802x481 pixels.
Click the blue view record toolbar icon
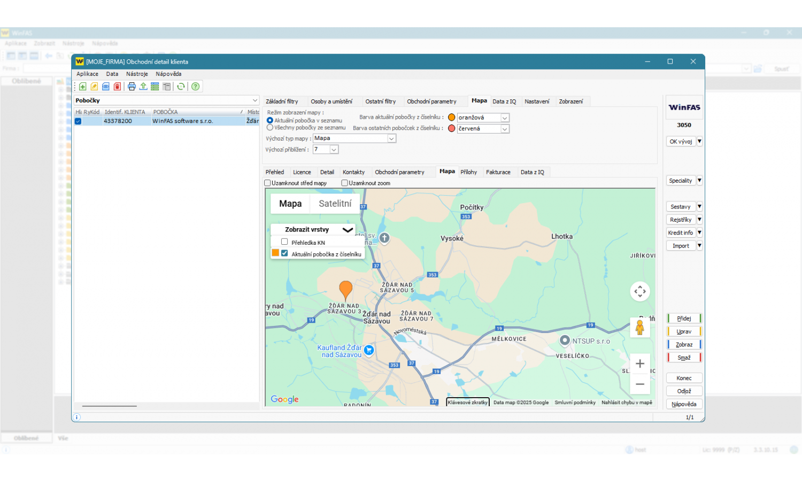pyautogui.click(x=106, y=87)
